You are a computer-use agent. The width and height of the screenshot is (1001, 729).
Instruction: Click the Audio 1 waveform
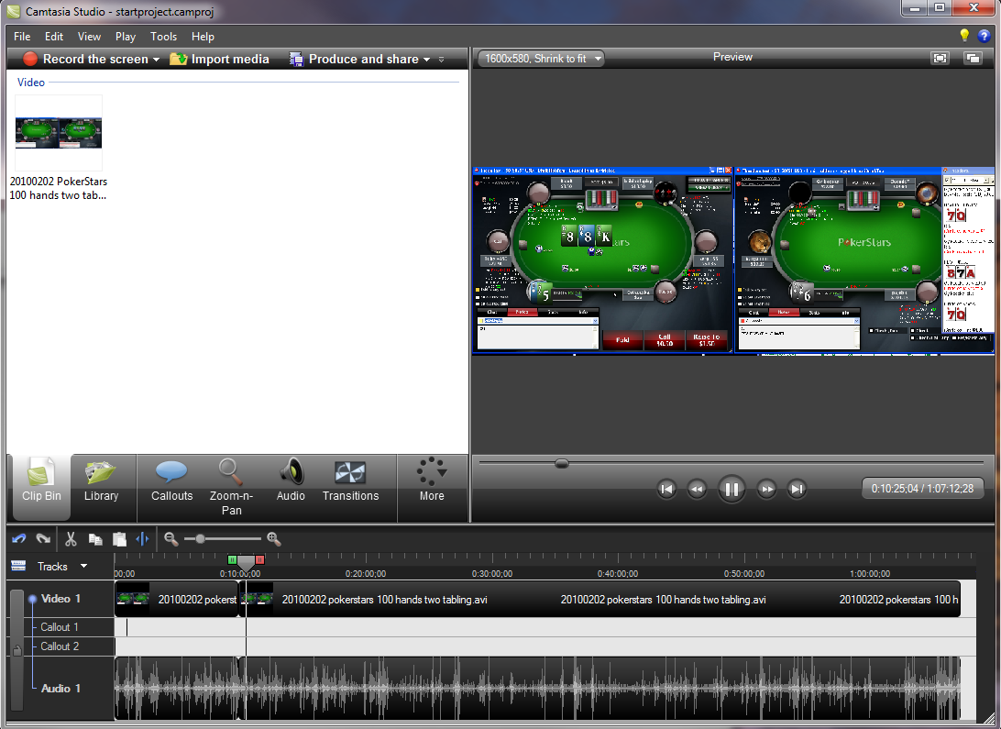point(537,688)
